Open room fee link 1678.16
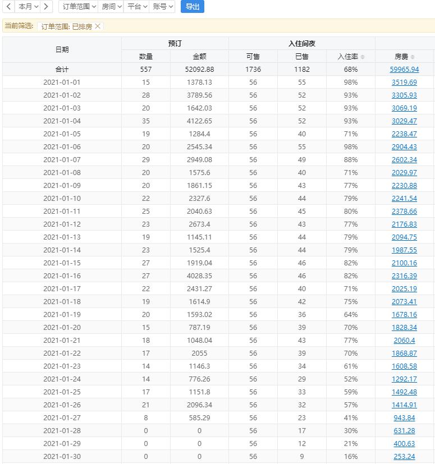Image resolution: width=435 pixels, height=464 pixels. (404, 315)
